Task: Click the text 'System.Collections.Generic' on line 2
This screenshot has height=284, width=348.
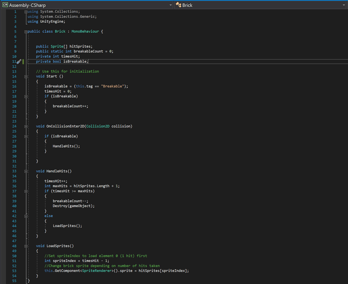Action: click(67, 16)
